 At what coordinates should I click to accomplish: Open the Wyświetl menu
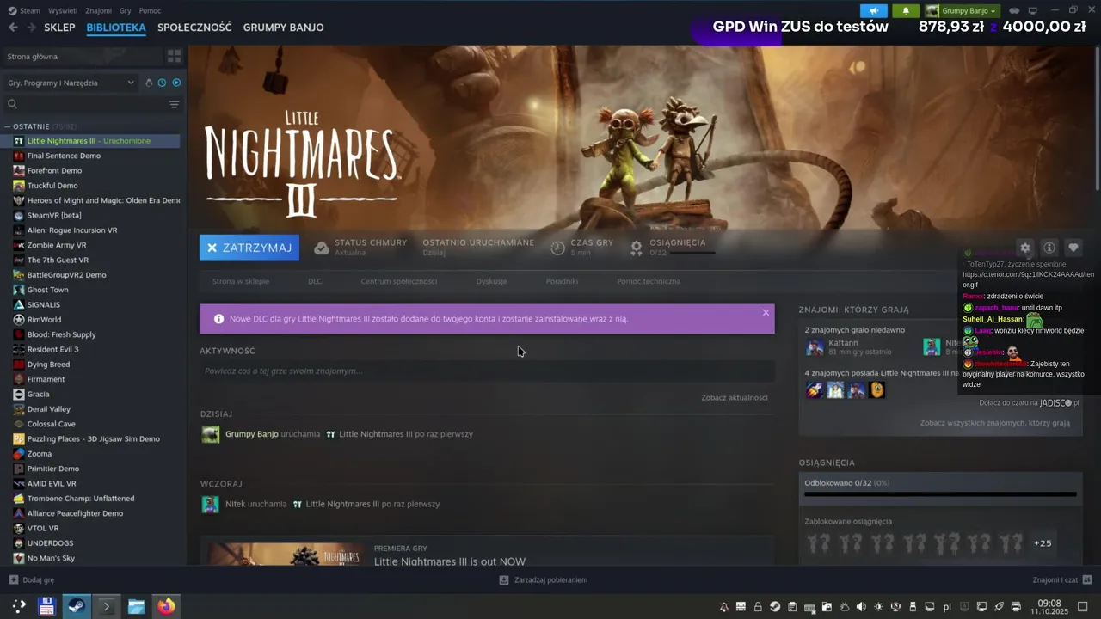pyautogui.click(x=63, y=10)
